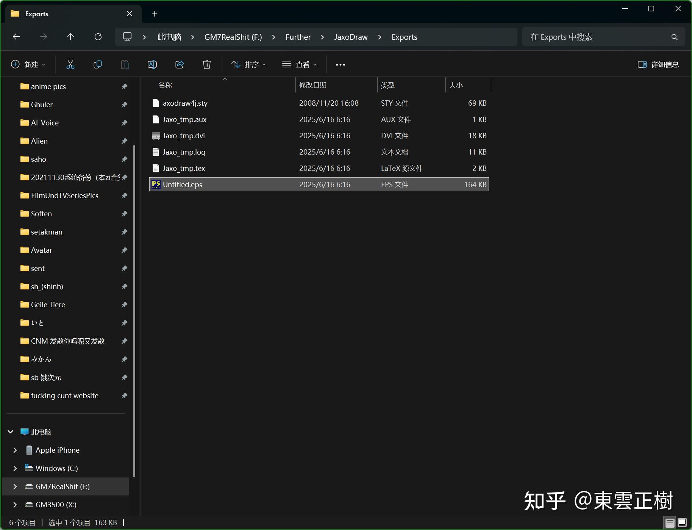Click the Jaxo_tmp.dvi file icon
Viewport: 692px width, 530px height.
click(x=156, y=136)
